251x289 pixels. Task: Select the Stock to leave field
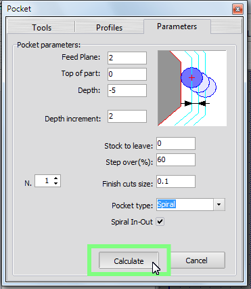click(x=176, y=143)
